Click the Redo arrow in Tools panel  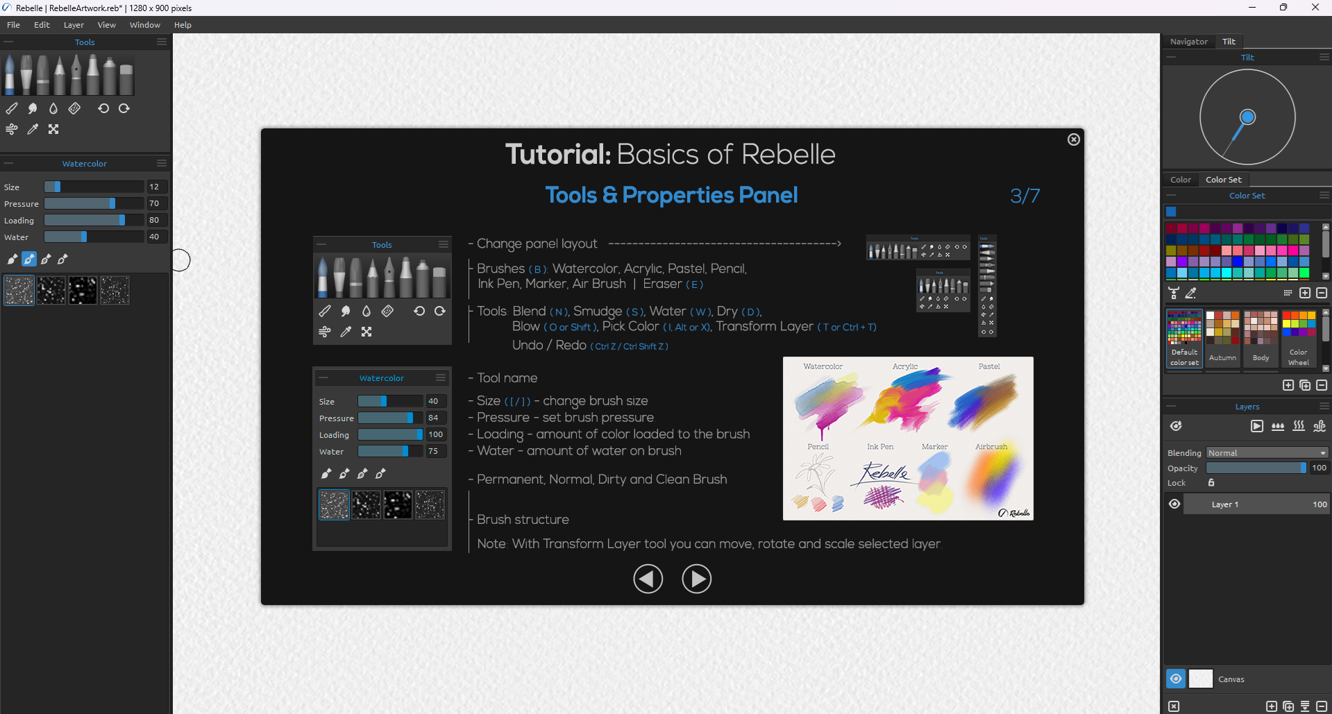coord(124,108)
